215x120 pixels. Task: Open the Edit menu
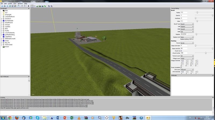tap(5, 3)
